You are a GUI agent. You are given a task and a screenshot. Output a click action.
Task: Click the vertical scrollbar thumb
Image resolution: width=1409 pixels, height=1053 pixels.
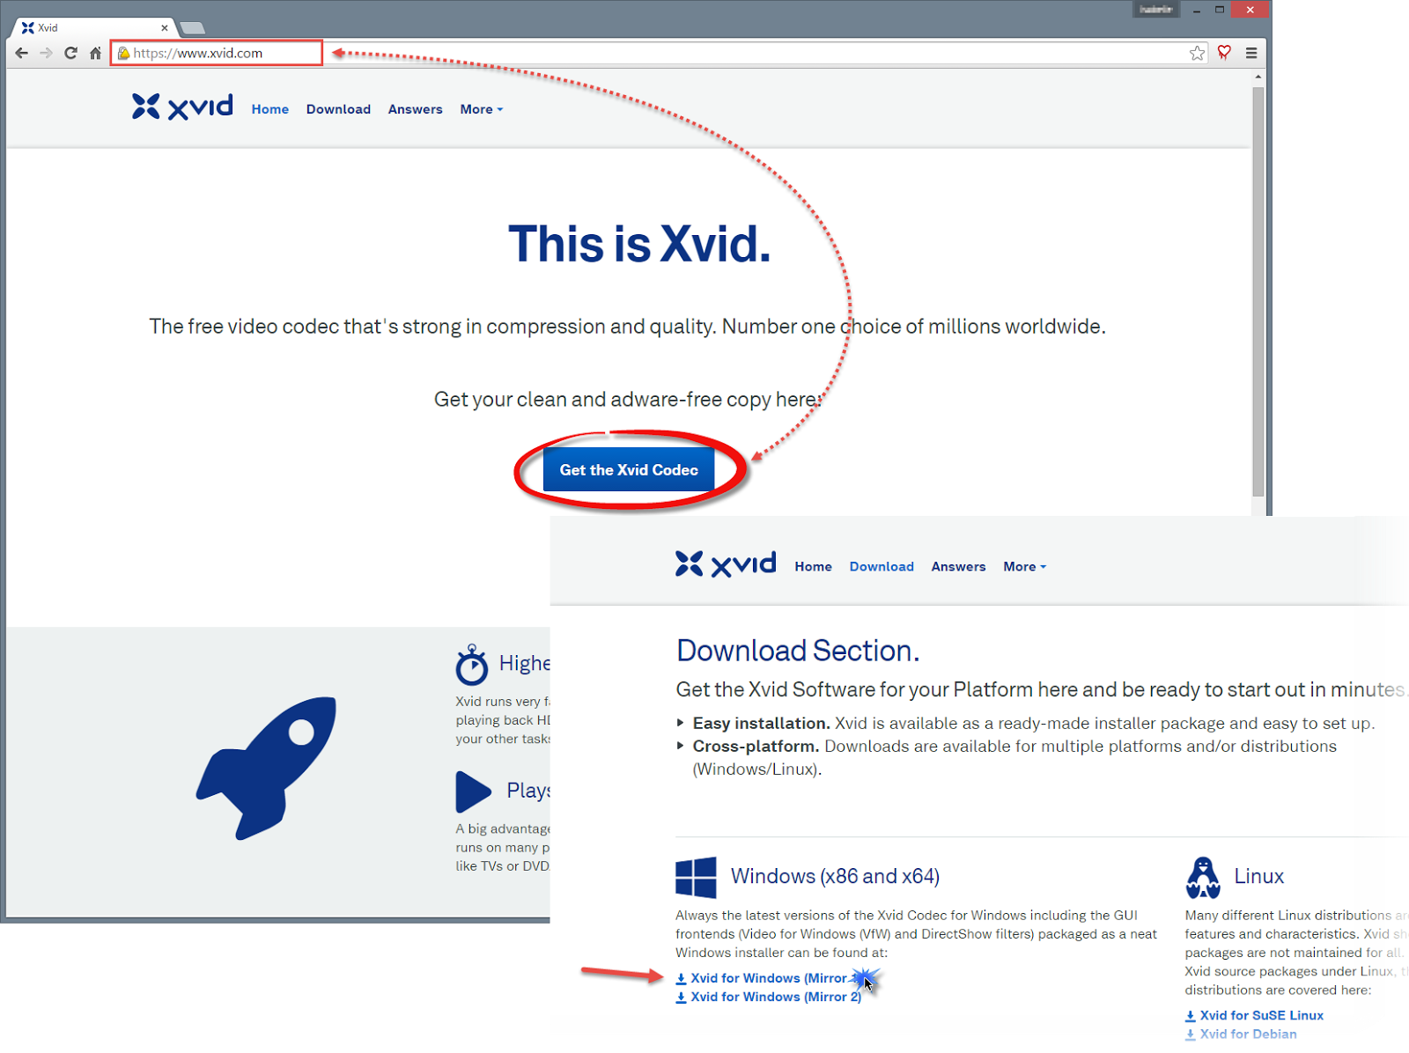(1258, 291)
